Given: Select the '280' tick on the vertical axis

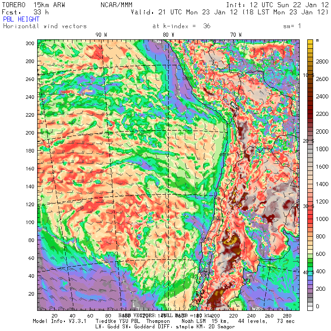Looking at the screenshot, I should point(30,61).
